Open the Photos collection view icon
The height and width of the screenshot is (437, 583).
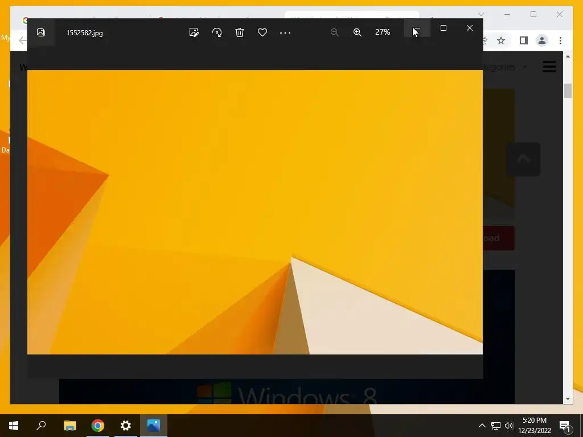(41, 32)
